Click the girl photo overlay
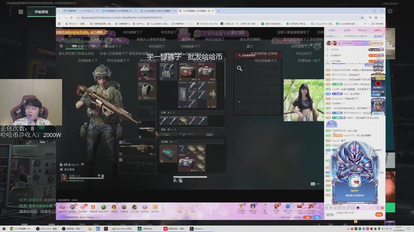414x232 pixels. point(304,100)
